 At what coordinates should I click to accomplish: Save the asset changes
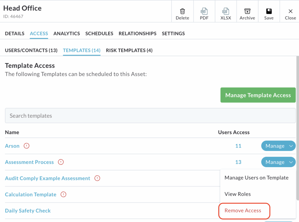pos(269,12)
